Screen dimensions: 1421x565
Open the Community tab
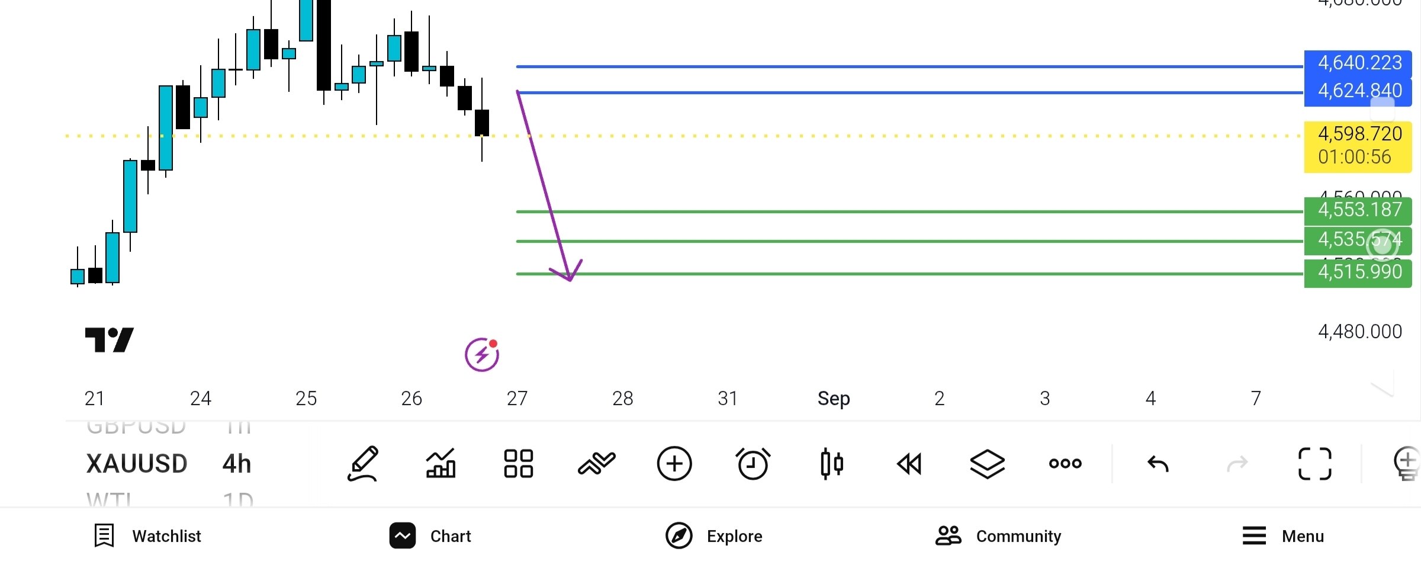point(998,536)
